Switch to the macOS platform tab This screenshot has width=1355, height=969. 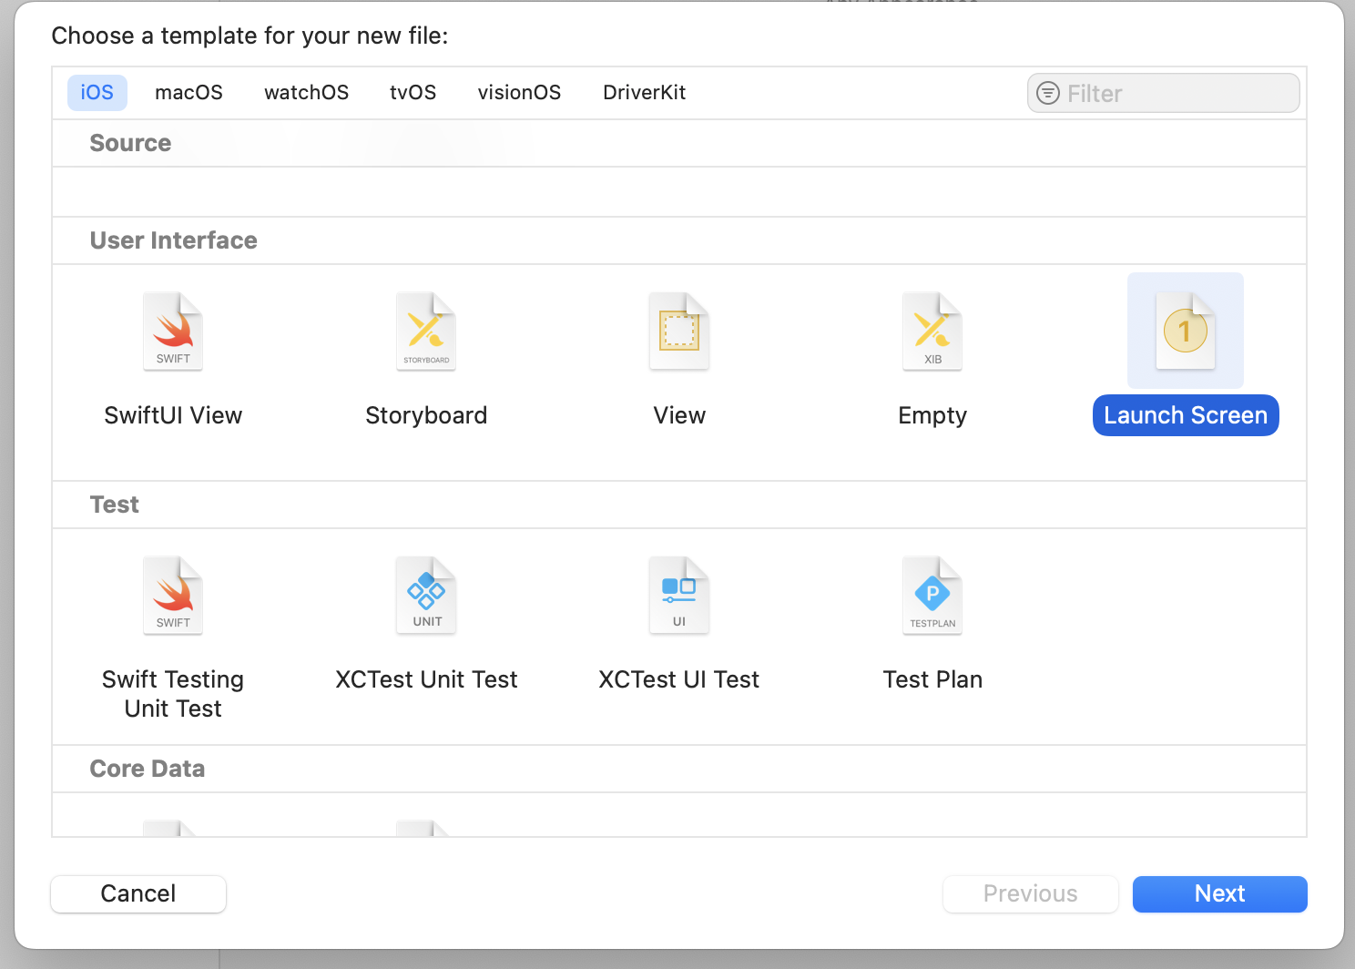188,93
